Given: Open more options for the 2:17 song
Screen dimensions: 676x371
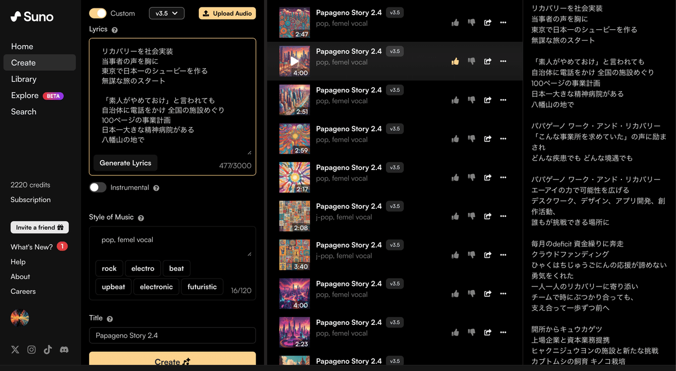Looking at the screenshot, I should click(x=503, y=178).
